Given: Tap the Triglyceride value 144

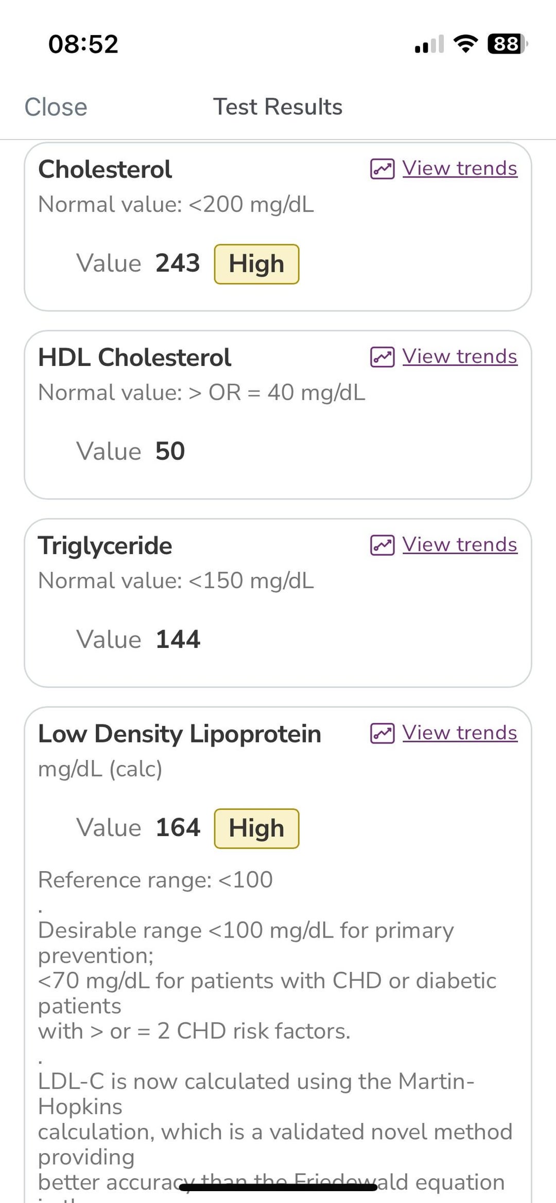Looking at the screenshot, I should click(x=178, y=640).
